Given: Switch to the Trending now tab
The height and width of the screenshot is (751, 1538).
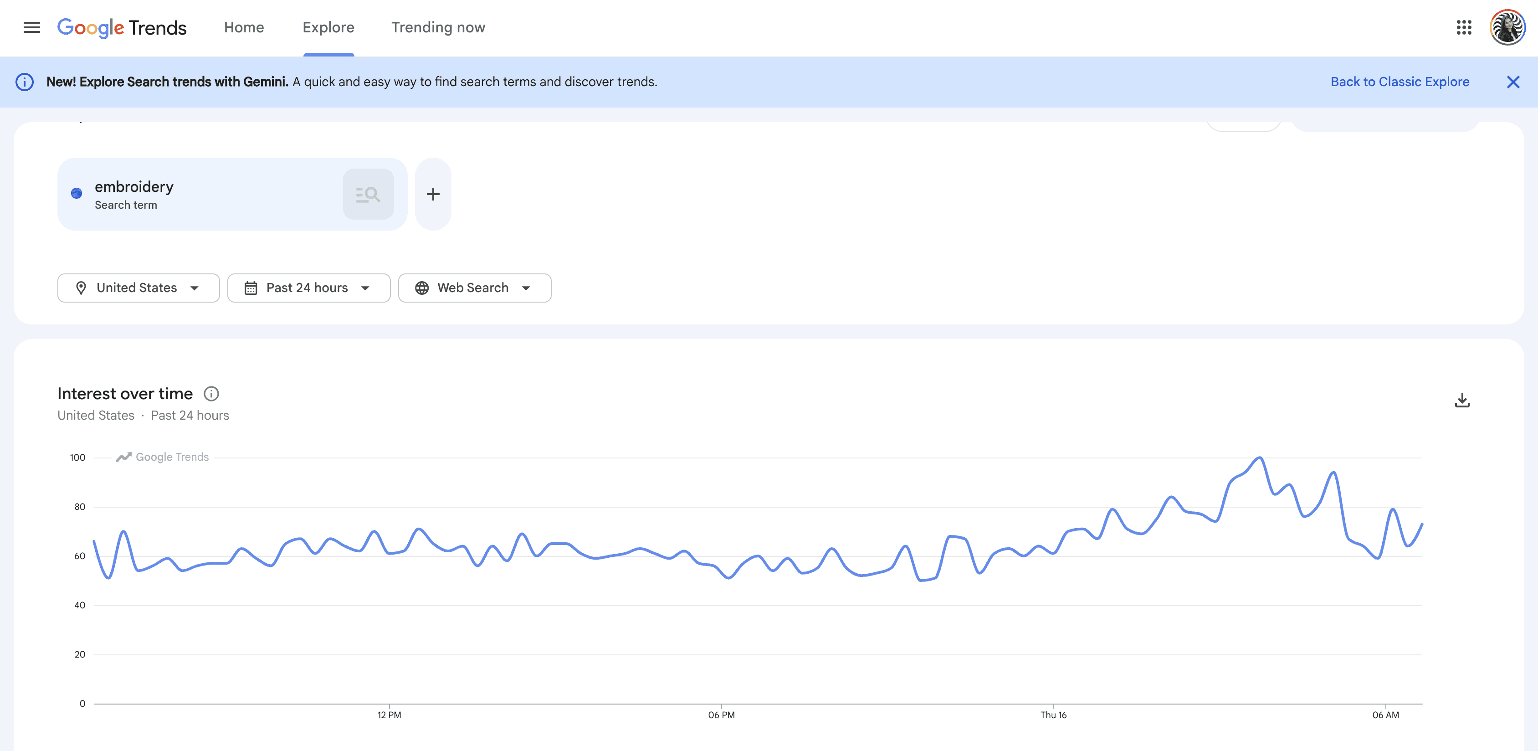Looking at the screenshot, I should point(438,27).
